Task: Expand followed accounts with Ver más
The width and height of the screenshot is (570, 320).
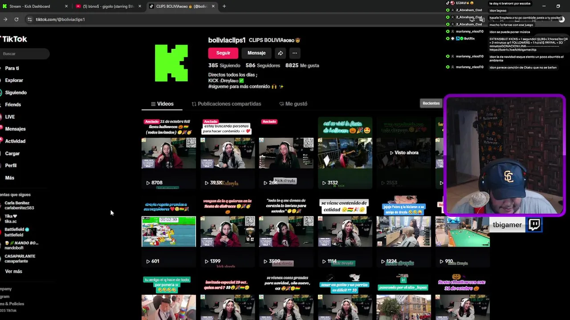Action: [13, 272]
